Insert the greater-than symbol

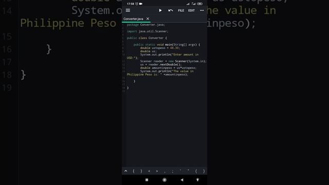(157, 171)
